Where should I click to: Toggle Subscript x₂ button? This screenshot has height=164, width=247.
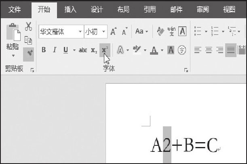(94, 50)
